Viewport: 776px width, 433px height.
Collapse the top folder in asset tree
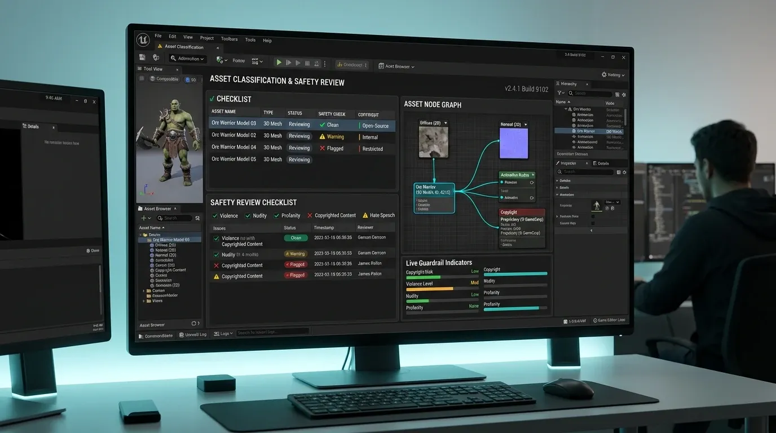(x=140, y=235)
